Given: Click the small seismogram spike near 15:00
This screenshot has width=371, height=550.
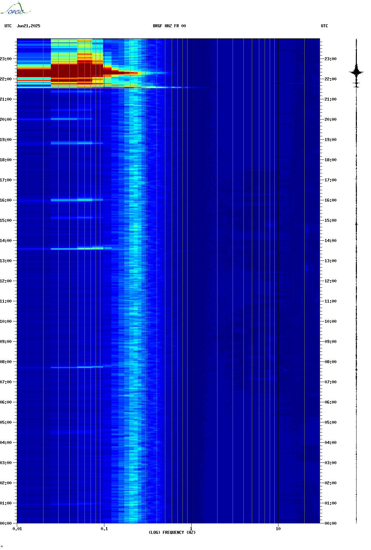Looking at the screenshot, I should (x=357, y=224).
